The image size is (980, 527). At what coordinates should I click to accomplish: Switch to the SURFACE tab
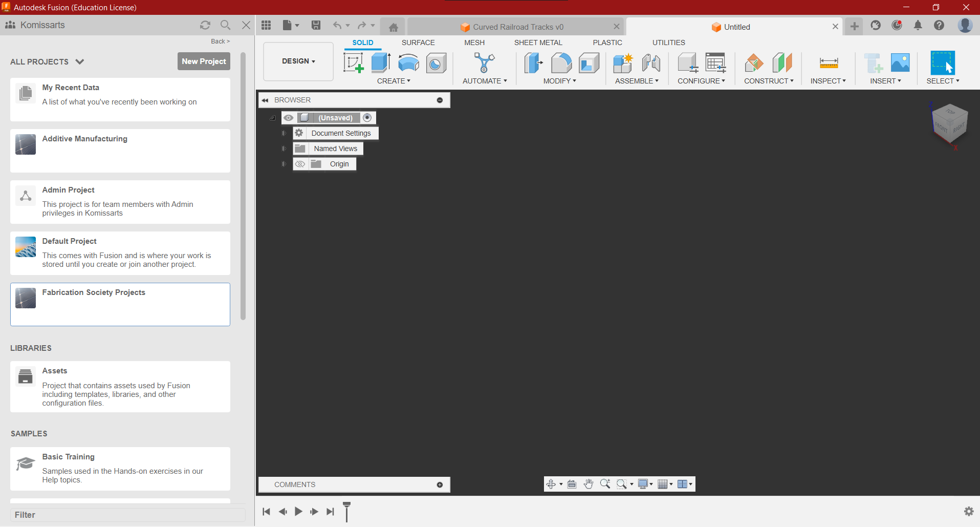click(418, 43)
